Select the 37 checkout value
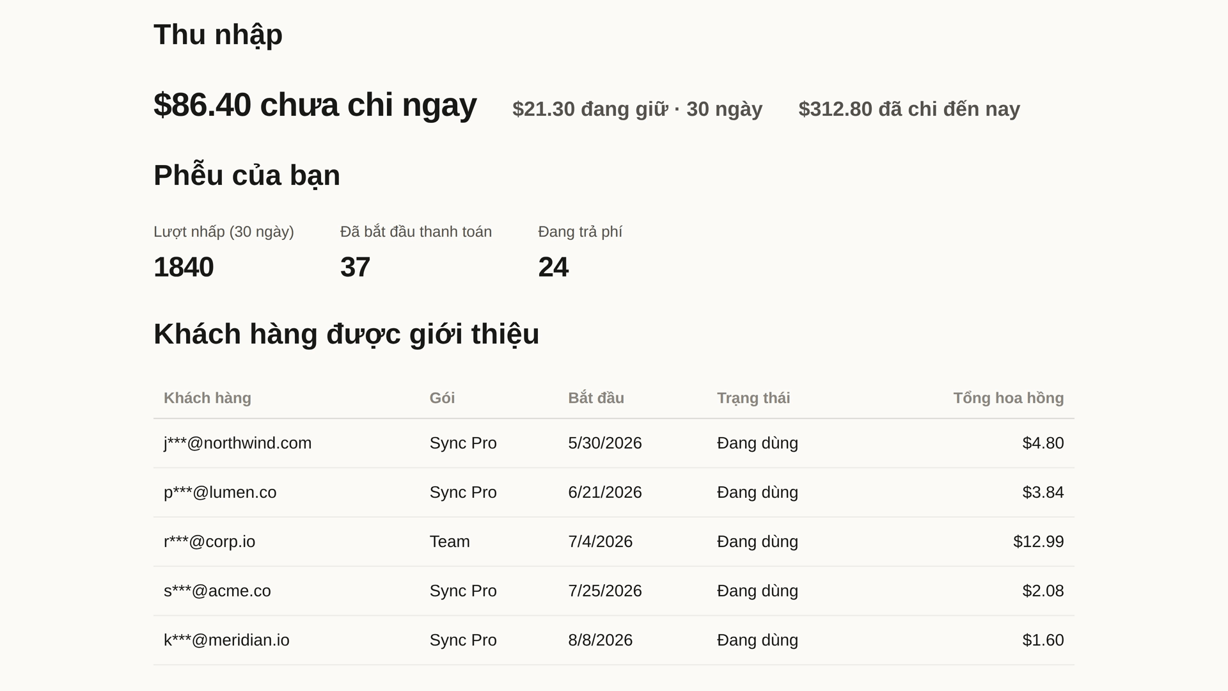The width and height of the screenshot is (1228, 691). tap(356, 267)
